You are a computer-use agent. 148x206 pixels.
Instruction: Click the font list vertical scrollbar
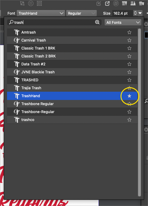[x=139, y=112]
